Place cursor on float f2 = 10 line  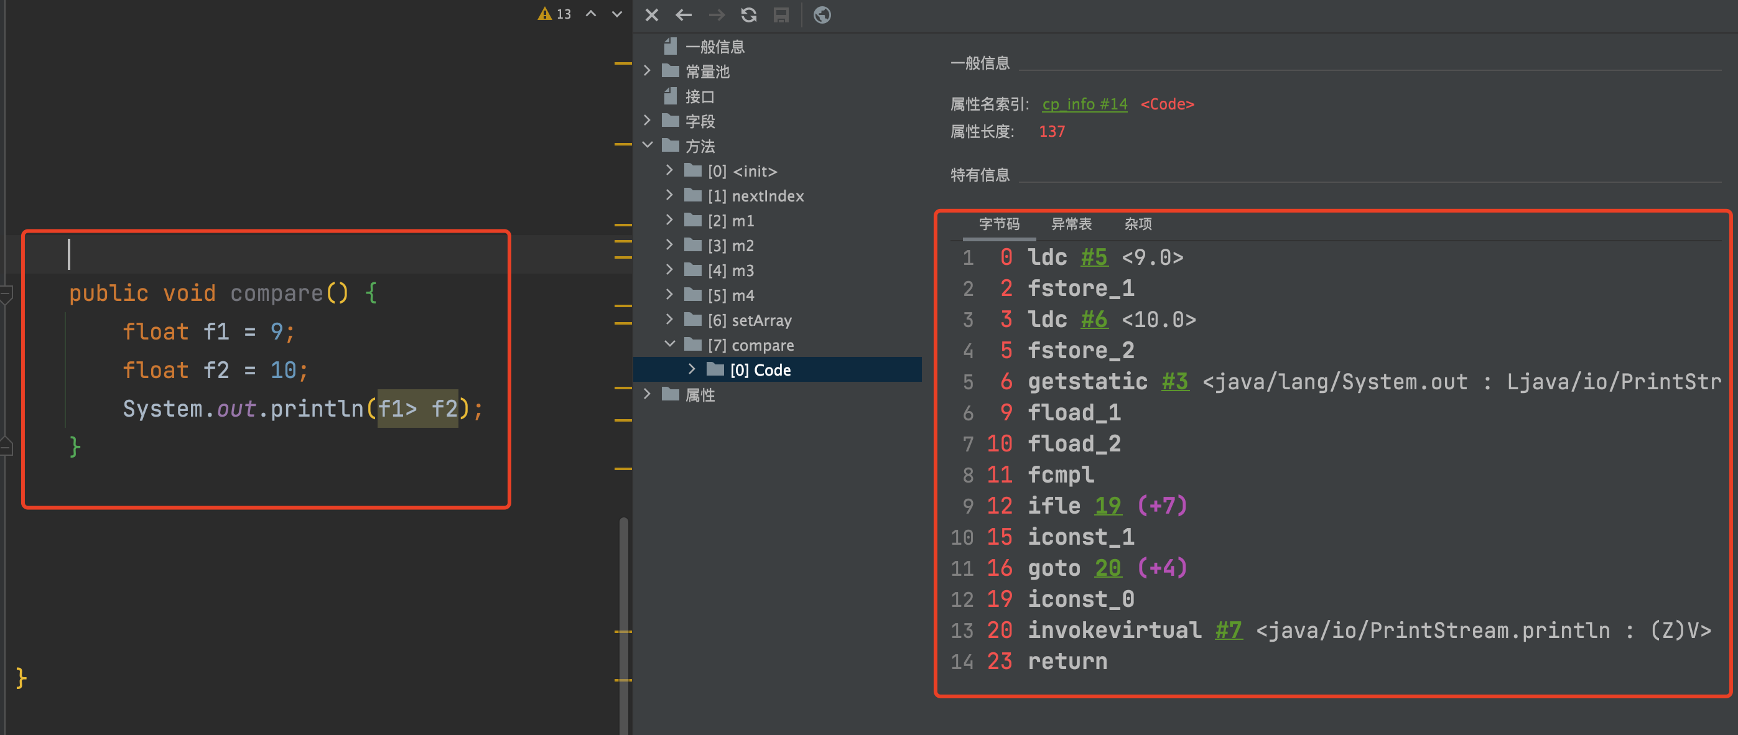coord(215,370)
